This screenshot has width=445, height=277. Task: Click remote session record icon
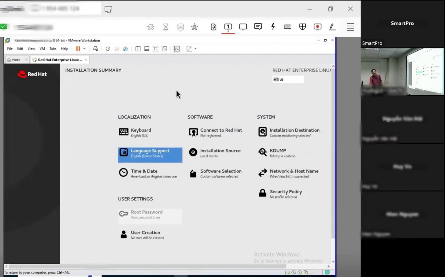coord(317,27)
